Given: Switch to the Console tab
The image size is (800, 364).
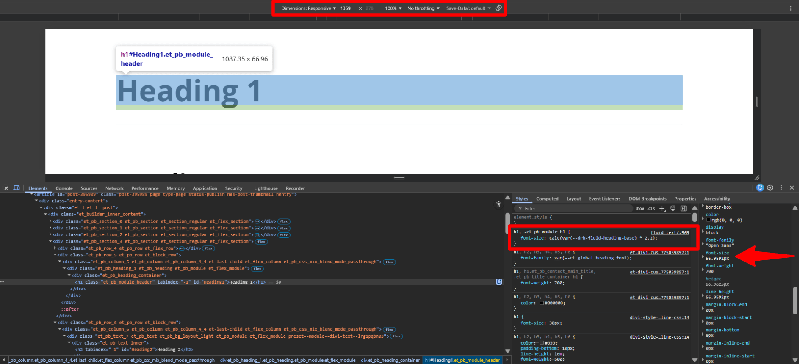Looking at the screenshot, I should click(x=64, y=188).
